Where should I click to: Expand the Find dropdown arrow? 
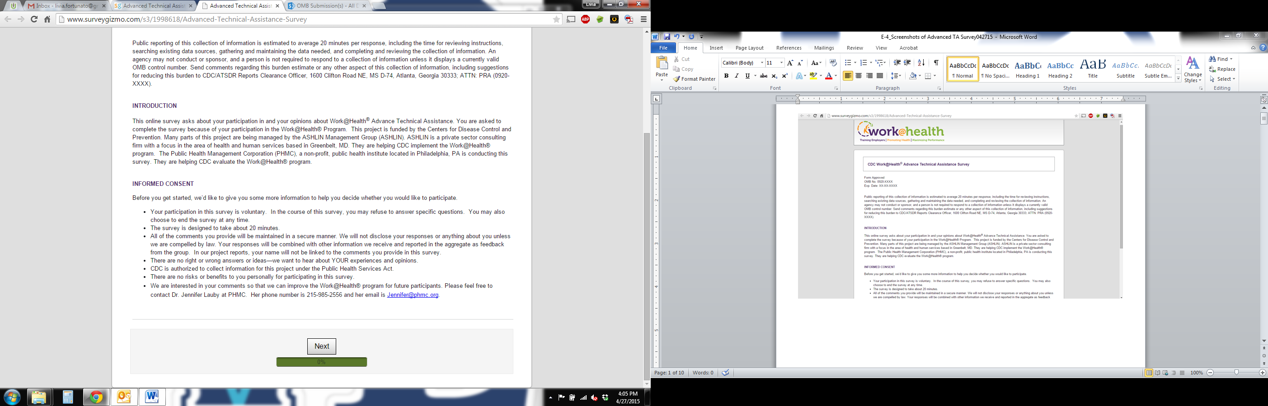point(1231,59)
